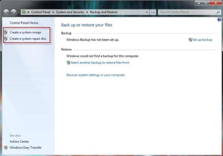Maximize the Backup and Restore window
This screenshot has width=223, height=156.
206,3
